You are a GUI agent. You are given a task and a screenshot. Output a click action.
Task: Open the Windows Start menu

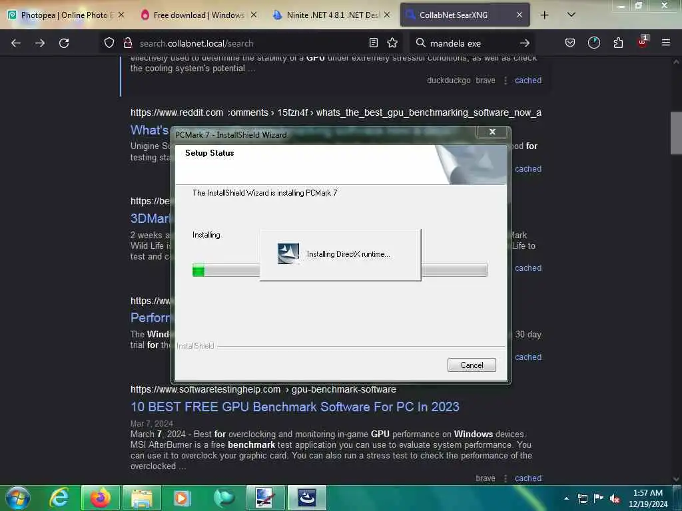pos(17,498)
